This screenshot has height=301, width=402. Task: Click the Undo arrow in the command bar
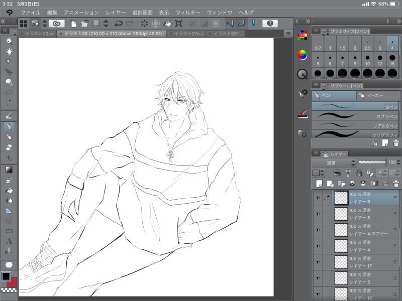pos(119,24)
